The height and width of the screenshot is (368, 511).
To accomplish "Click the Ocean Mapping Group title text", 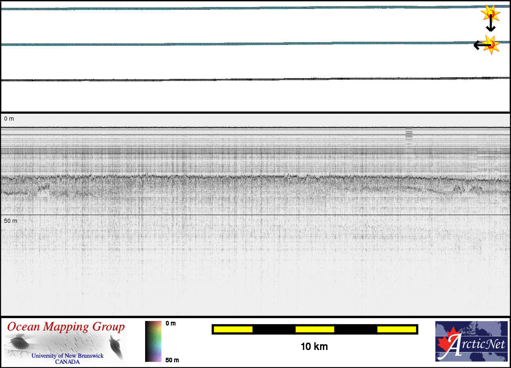I will click(66, 327).
